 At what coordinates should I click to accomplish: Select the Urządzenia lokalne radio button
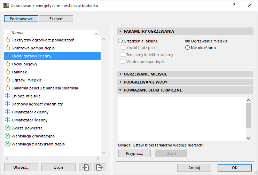121,41
